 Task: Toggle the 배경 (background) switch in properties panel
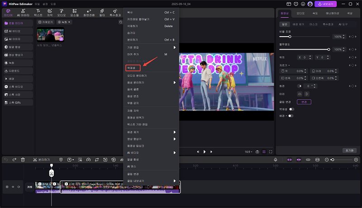tap(291, 116)
